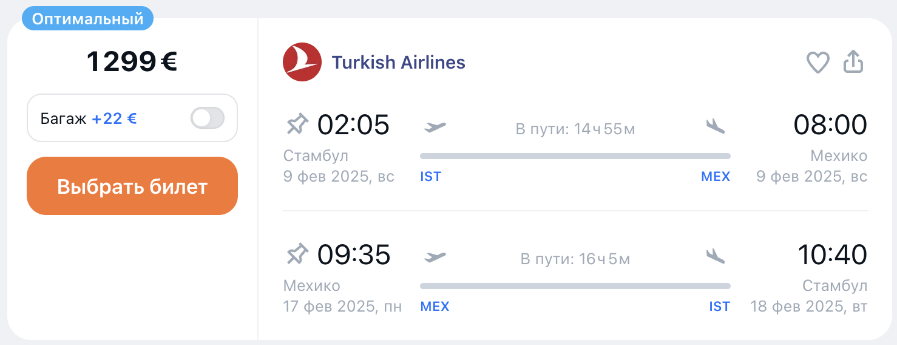The image size is (897, 345).
Task: Click the Turkish Airlines logo
Action: click(x=302, y=62)
